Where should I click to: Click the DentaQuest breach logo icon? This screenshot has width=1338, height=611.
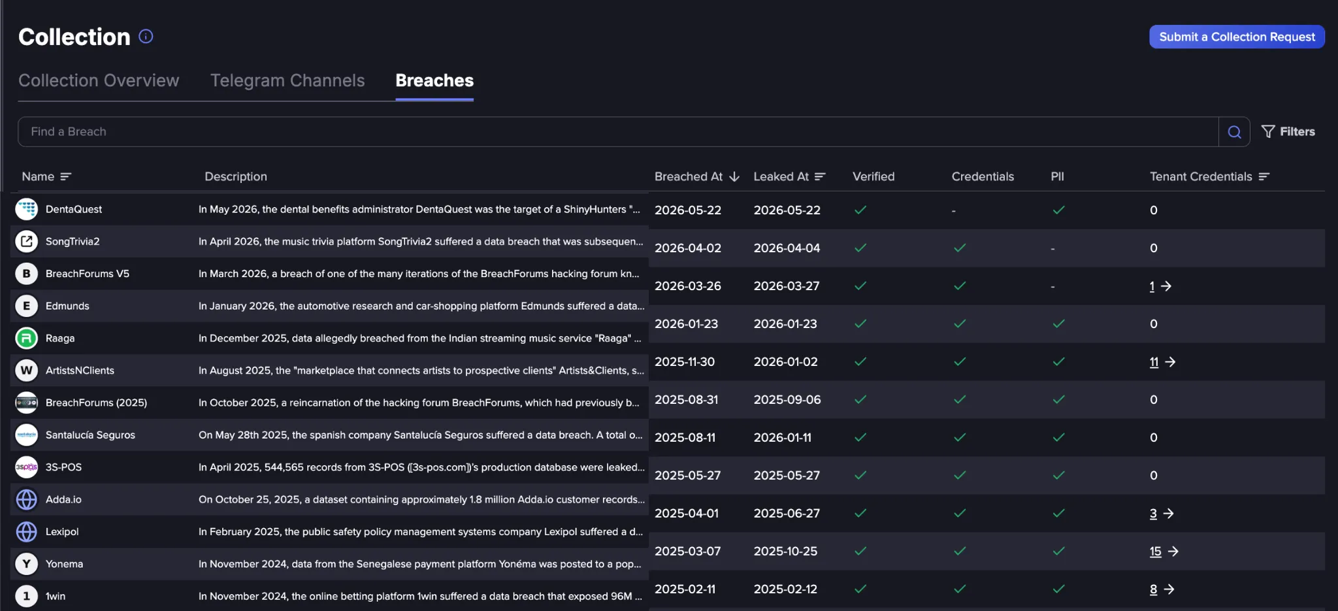click(x=27, y=209)
